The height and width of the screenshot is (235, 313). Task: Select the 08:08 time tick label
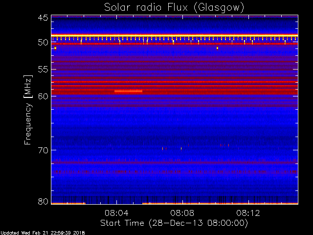click(x=182, y=213)
